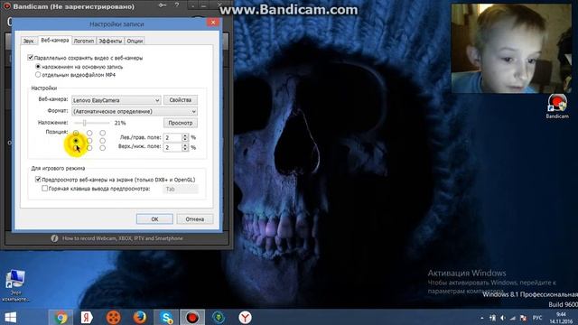578x325 pixels.
Task: Click the Action Center flag tray icon
Action: pos(523,318)
